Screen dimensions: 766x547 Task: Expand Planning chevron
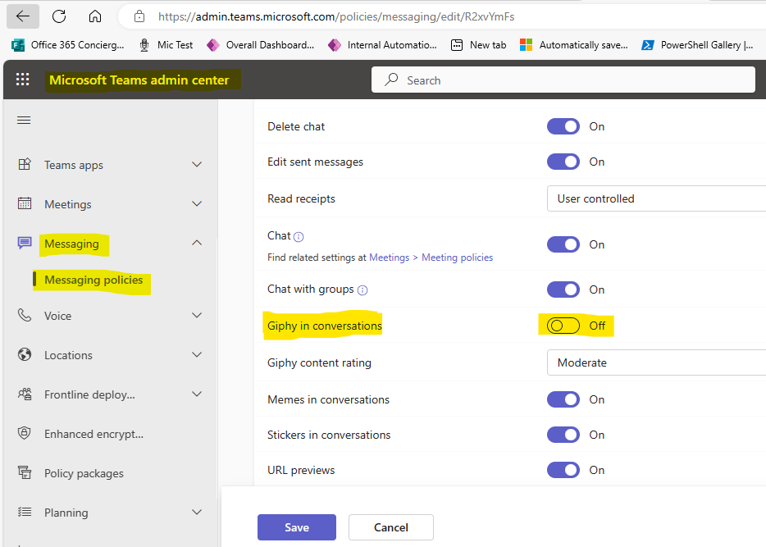197,513
